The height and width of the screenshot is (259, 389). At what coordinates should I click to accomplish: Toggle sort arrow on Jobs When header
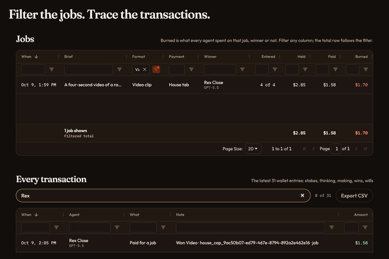point(36,56)
